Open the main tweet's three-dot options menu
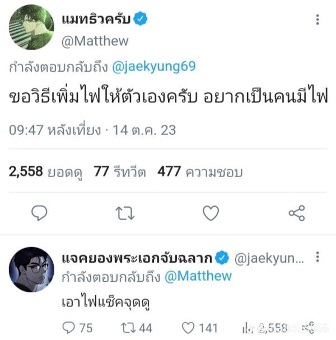Screen dimensions: 336x340 pyautogui.click(x=318, y=20)
